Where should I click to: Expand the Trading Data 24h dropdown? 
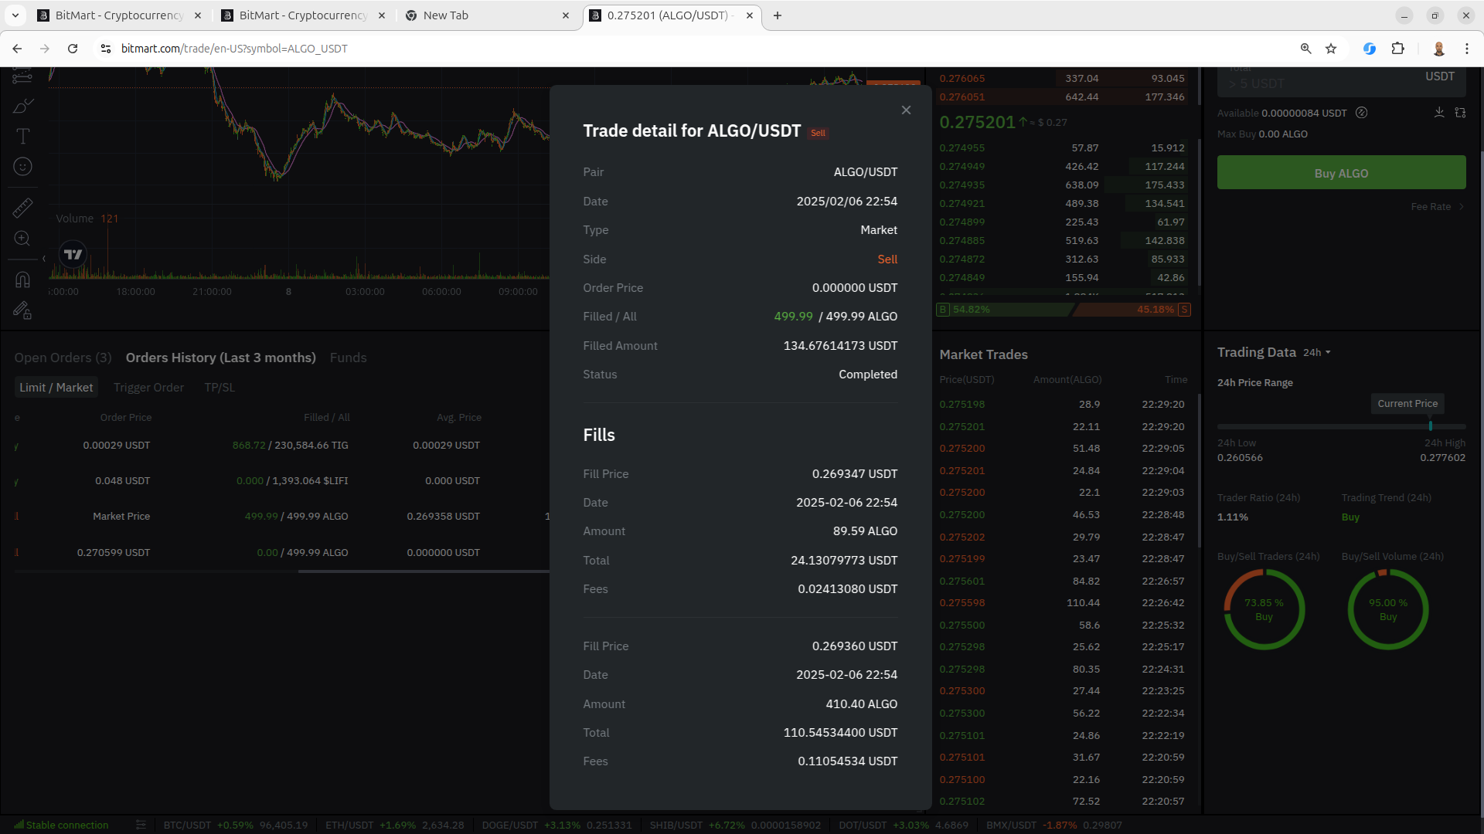[x=1317, y=353]
